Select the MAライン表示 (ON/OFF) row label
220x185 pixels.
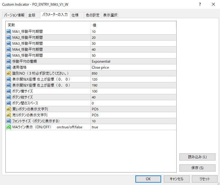(47, 127)
